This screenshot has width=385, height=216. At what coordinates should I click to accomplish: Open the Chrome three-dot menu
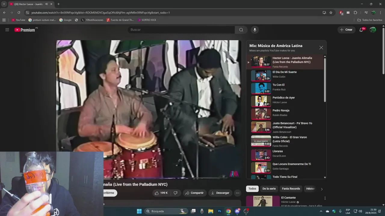(x=380, y=13)
